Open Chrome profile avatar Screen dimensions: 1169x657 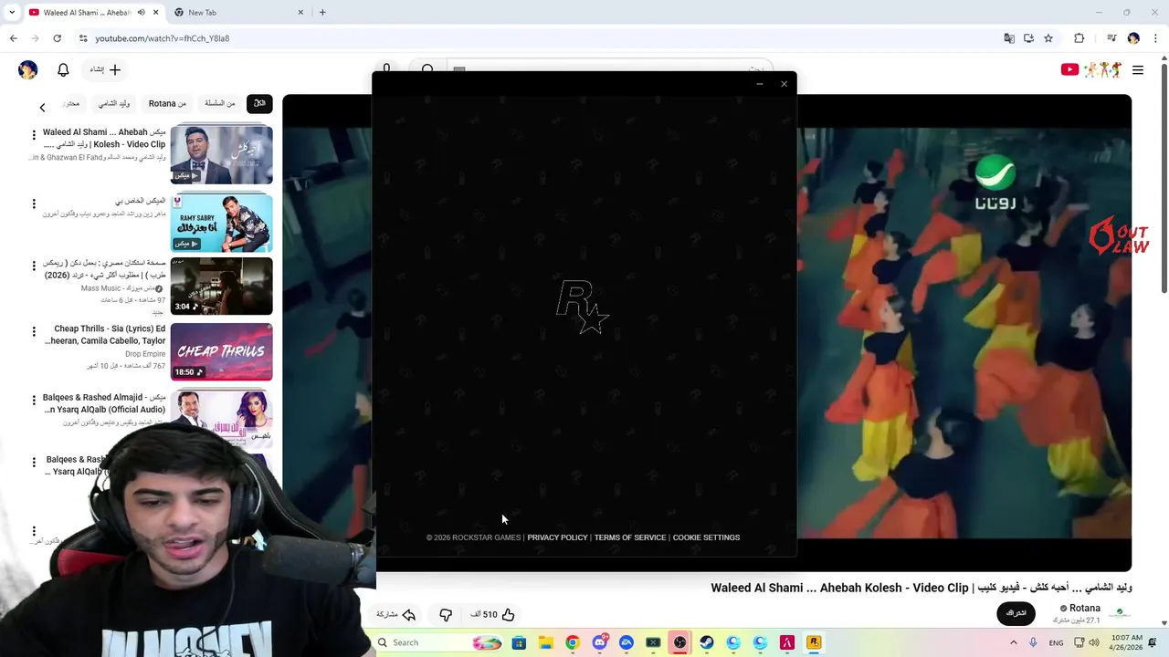(1133, 38)
